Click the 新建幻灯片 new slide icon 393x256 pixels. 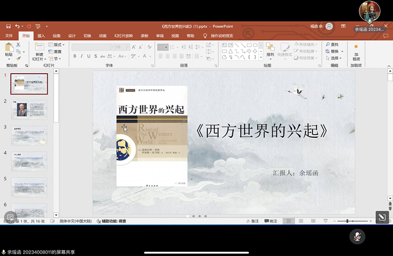point(39,47)
